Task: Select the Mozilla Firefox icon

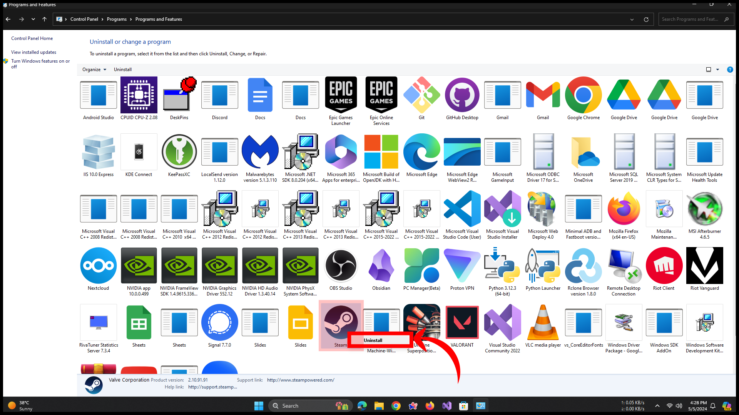Action: pos(624,209)
